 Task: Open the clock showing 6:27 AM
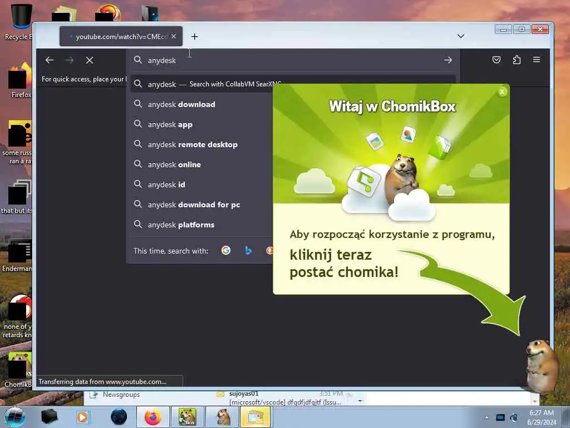pyautogui.click(x=542, y=417)
